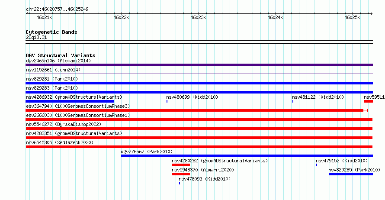The height and width of the screenshot is (200, 385).
Task: Click the red bar under nsv4283351
Action: [199, 138]
